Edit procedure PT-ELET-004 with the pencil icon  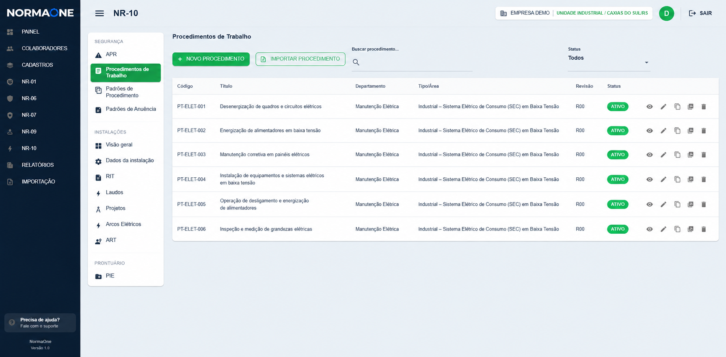[663, 179]
